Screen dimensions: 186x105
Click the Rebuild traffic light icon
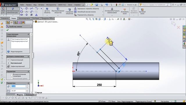point(117,5)
